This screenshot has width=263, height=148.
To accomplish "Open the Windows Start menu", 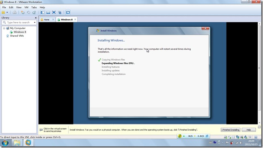I will pos(5,143).
